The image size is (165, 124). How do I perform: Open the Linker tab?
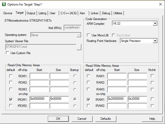95,13
